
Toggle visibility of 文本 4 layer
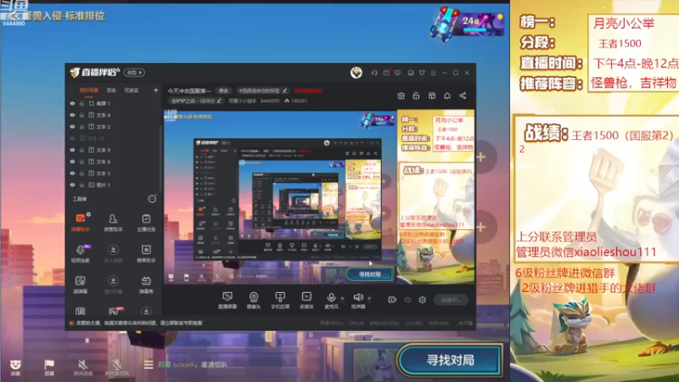click(x=72, y=115)
